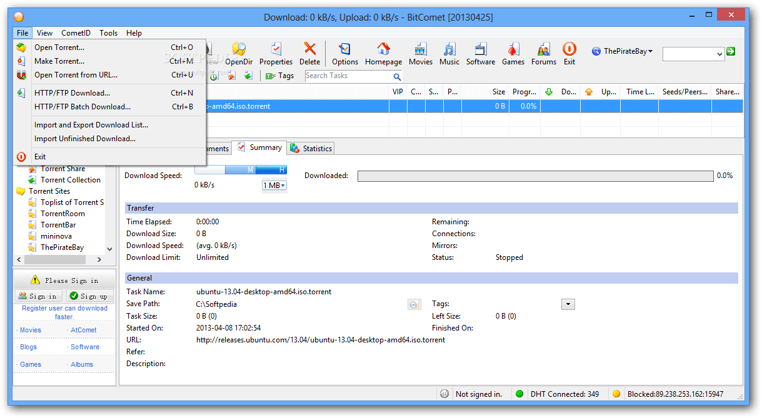Screen dimensions: 762x418
Task: Open the Options toolbar button
Action: click(x=345, y=53)
